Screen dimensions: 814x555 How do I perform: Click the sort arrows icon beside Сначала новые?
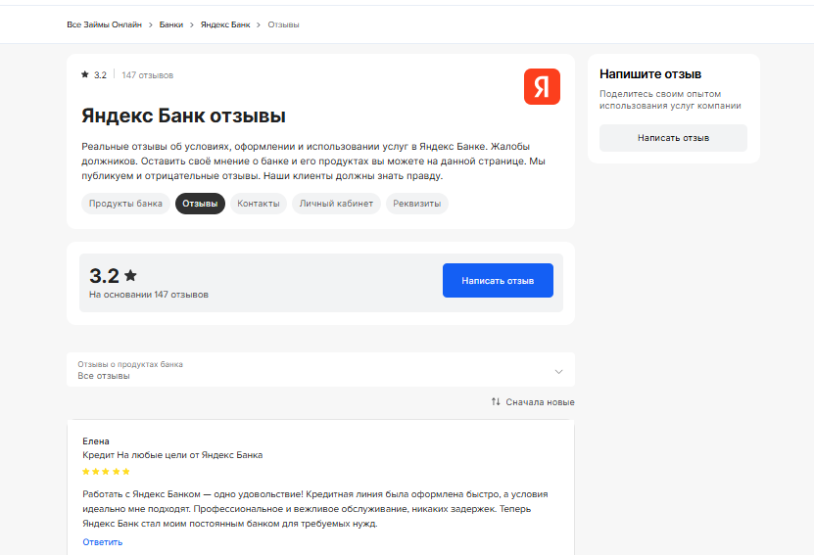[x=496, y=402]
